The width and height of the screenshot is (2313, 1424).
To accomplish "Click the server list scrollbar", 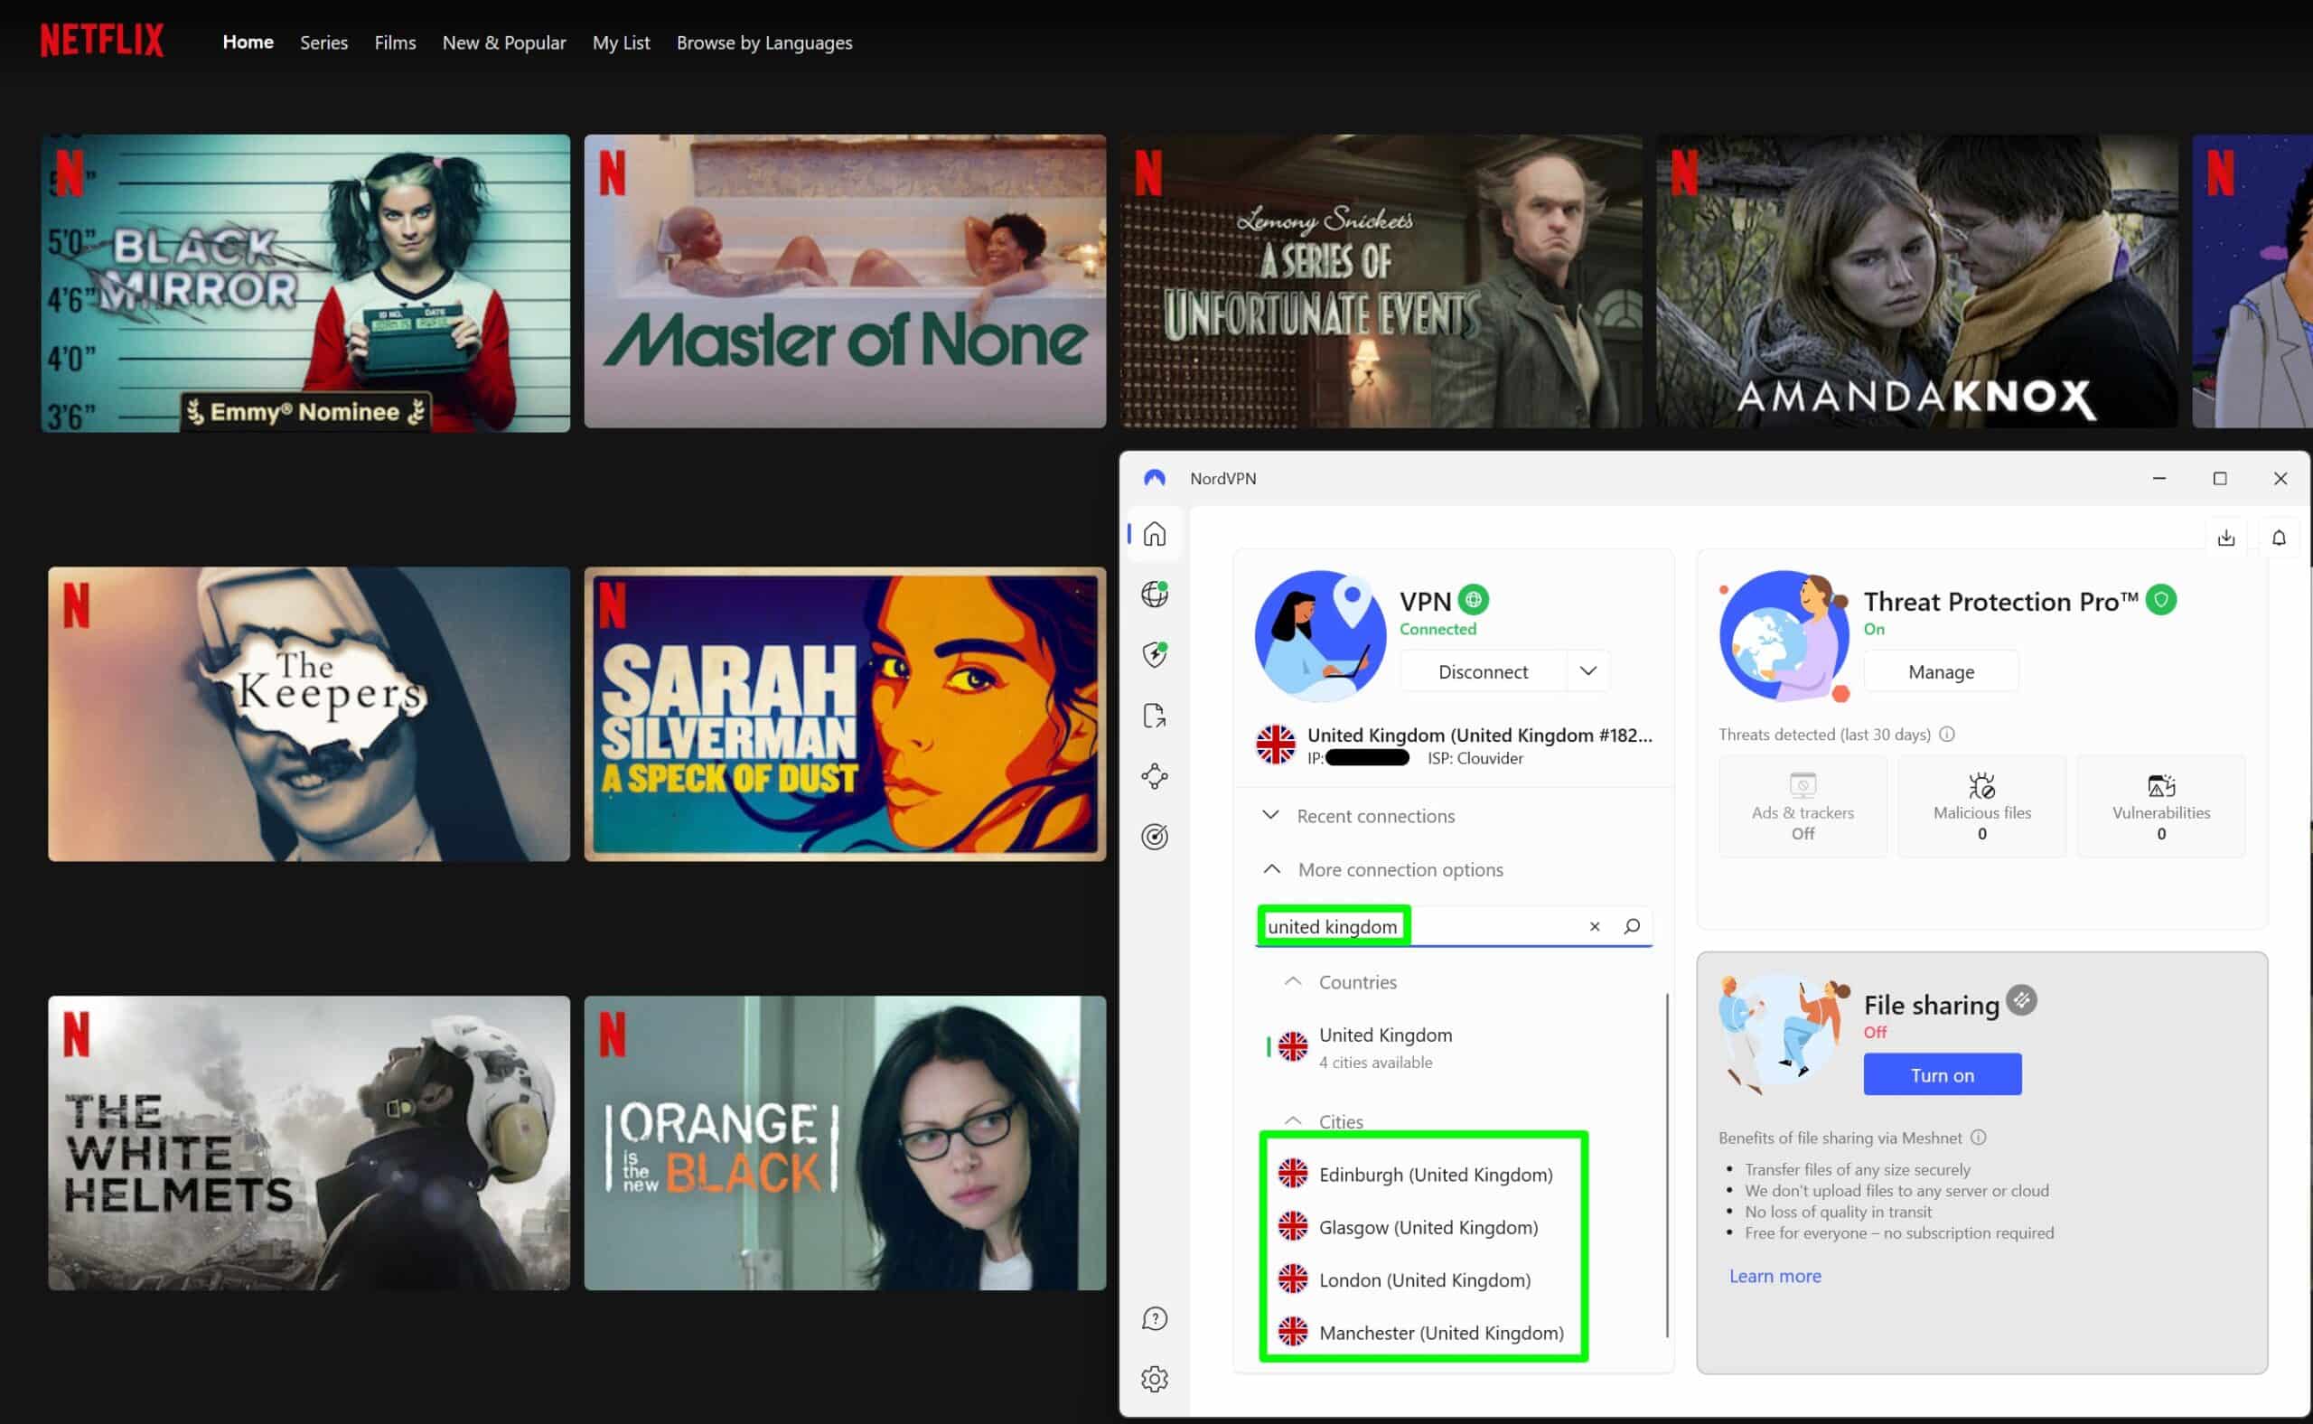I will [x=1666, y=1164].
